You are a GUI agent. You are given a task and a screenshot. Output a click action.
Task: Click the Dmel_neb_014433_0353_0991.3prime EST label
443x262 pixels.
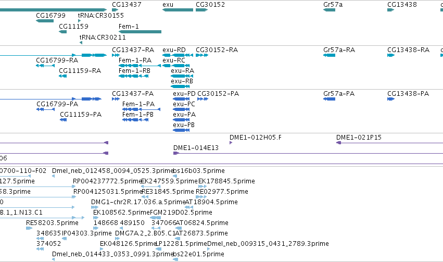112,254
